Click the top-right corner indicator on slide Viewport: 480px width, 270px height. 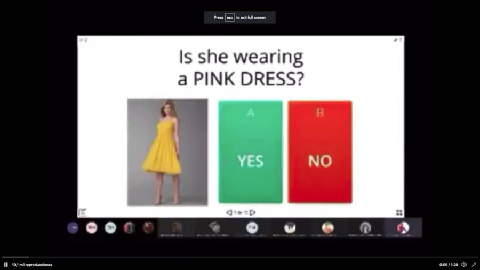tap(397, 40)
